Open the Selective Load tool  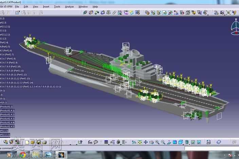(194, 13)
